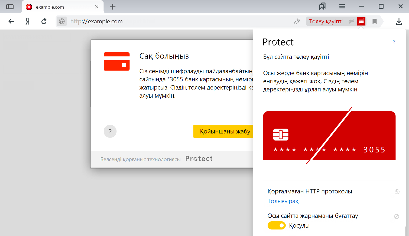
Task: Bookmark this page with ribbon icon
Action: (x=375, y=21)
